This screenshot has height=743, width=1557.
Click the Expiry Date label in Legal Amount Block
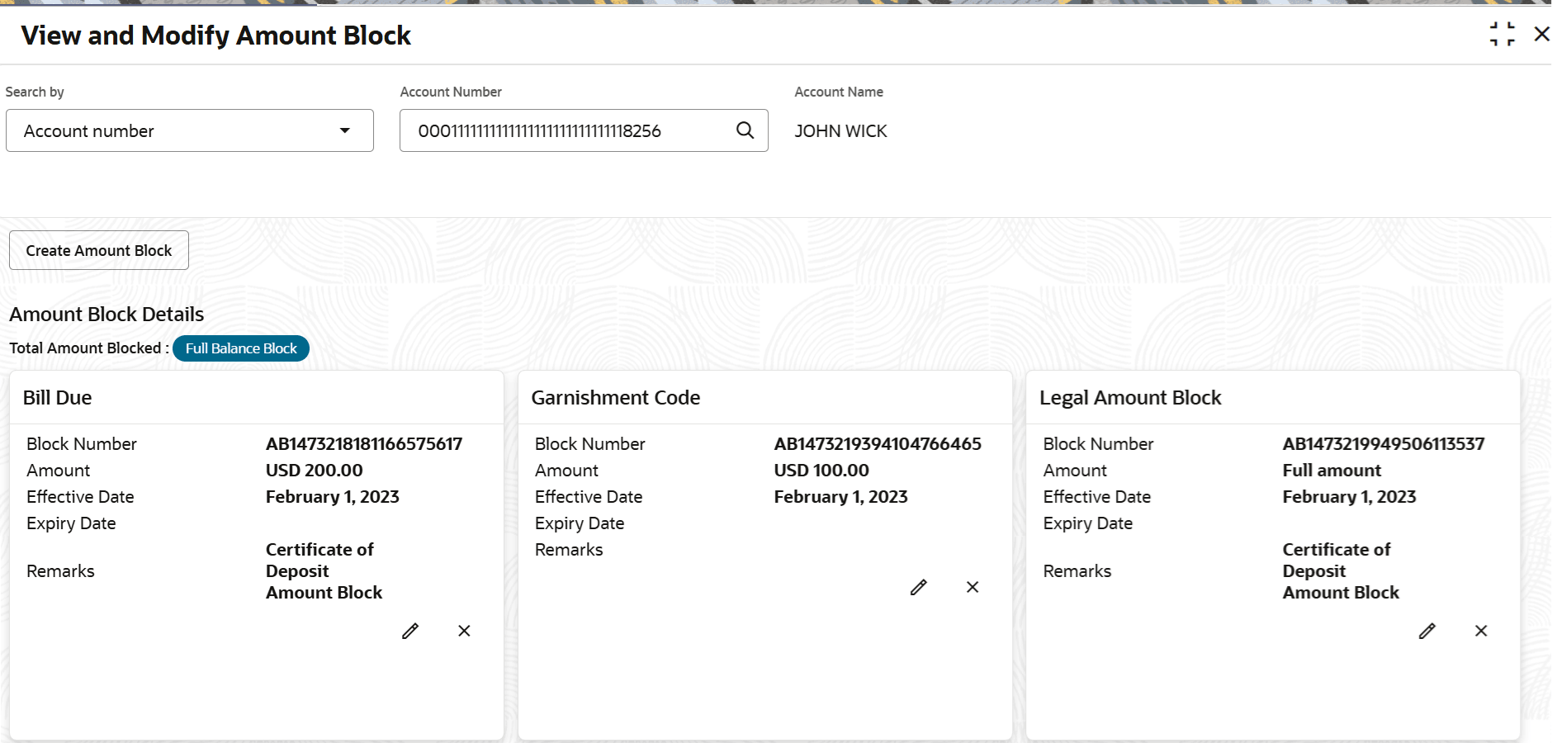[1088, 523]
